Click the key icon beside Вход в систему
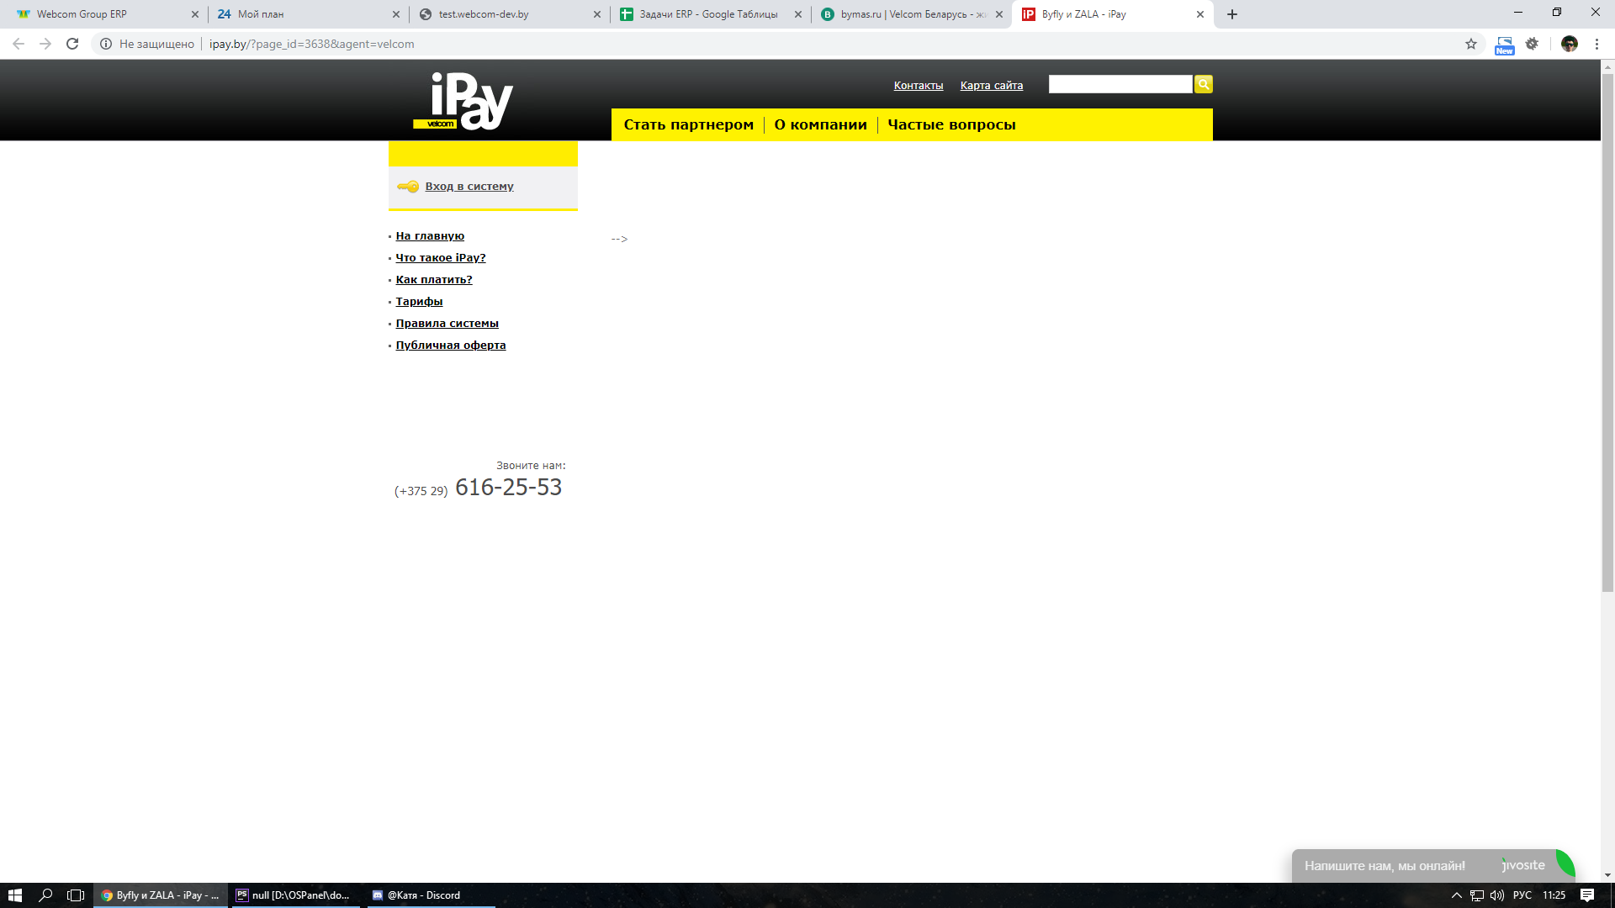The height and width of the screenshot is (908, 1615). coord(408,187)
